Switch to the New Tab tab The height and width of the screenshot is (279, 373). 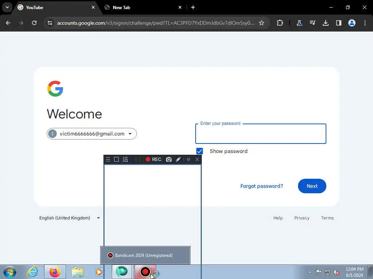pos(143,7)
